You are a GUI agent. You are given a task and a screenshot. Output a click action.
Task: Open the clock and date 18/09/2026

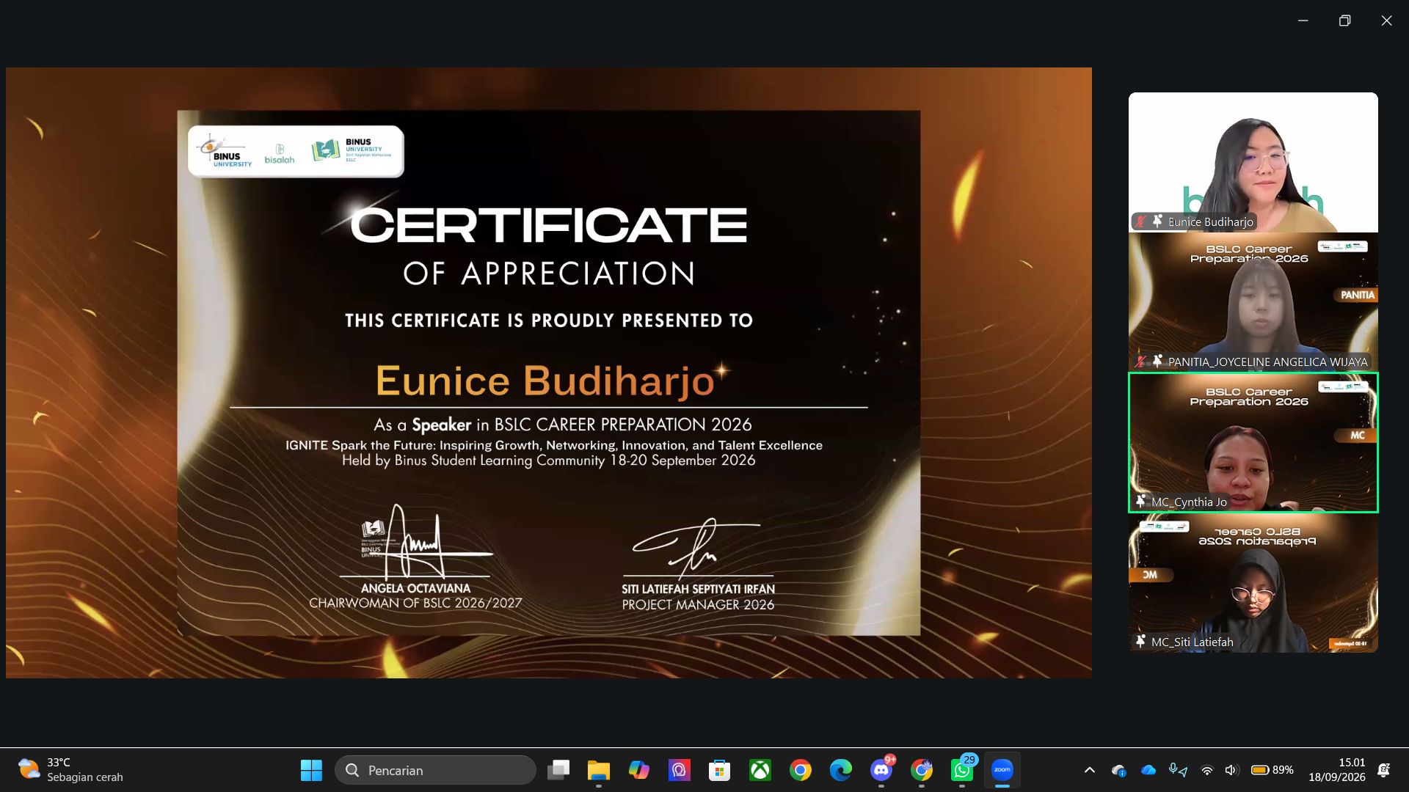(1337, 770)
